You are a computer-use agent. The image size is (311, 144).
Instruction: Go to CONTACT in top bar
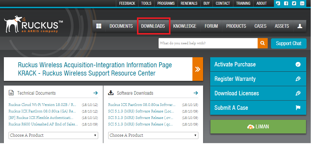pyautogui.click(x=223, y=3)
